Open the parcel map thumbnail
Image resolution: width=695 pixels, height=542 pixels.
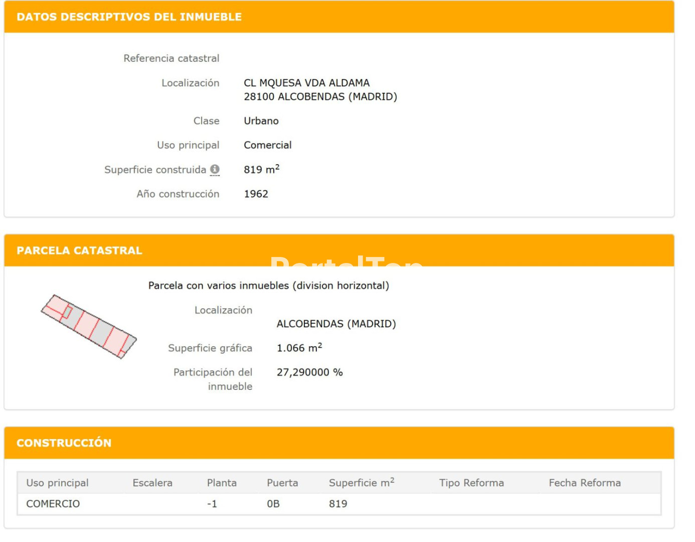[x=89, y=326]
